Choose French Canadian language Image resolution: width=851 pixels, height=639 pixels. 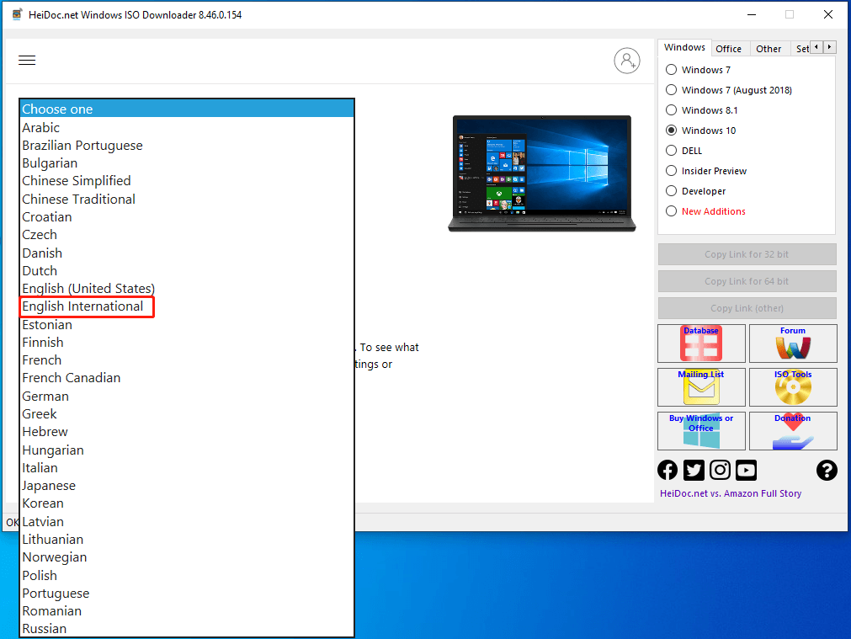click(187, 378)
